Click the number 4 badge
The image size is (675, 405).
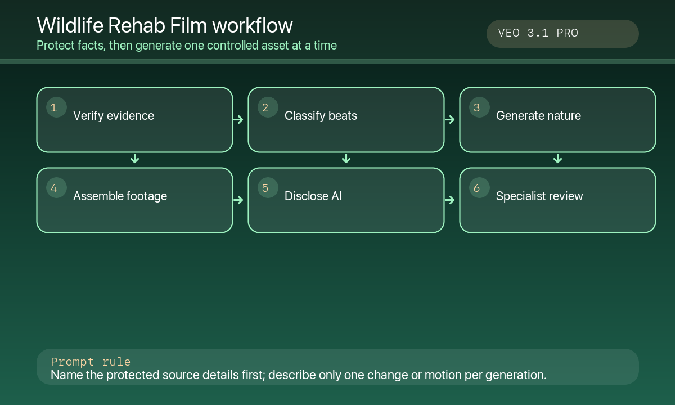coord(56,188)
